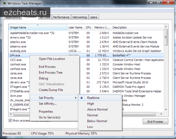Minimize the Task Manager window
This screenshot has height=139, width=176.
[151, 2]
